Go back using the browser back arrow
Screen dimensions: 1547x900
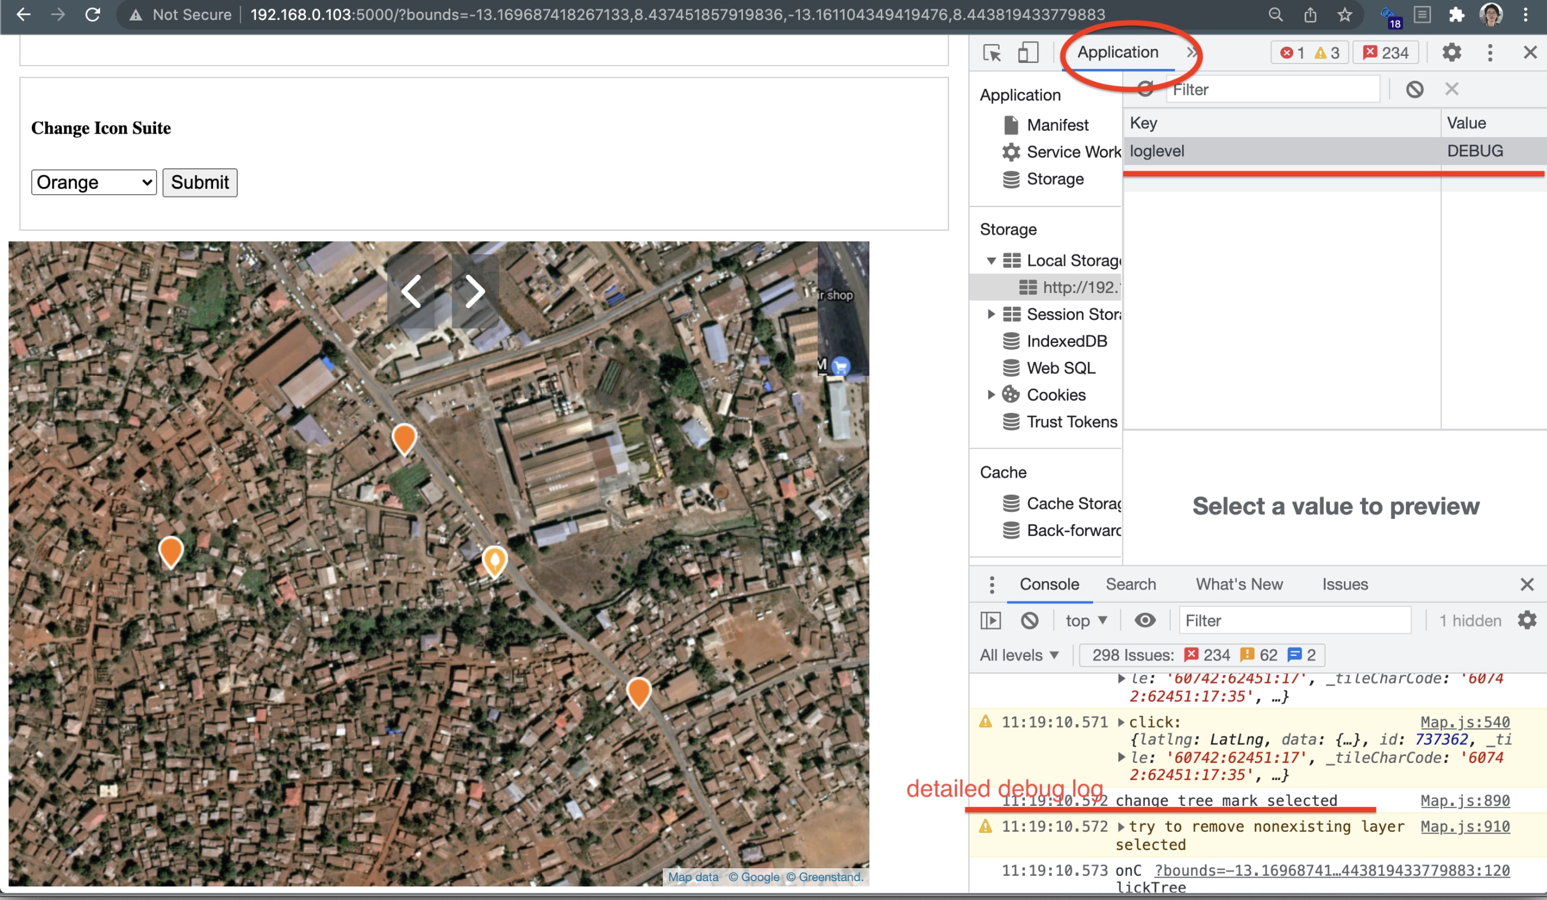coord(23,14)
